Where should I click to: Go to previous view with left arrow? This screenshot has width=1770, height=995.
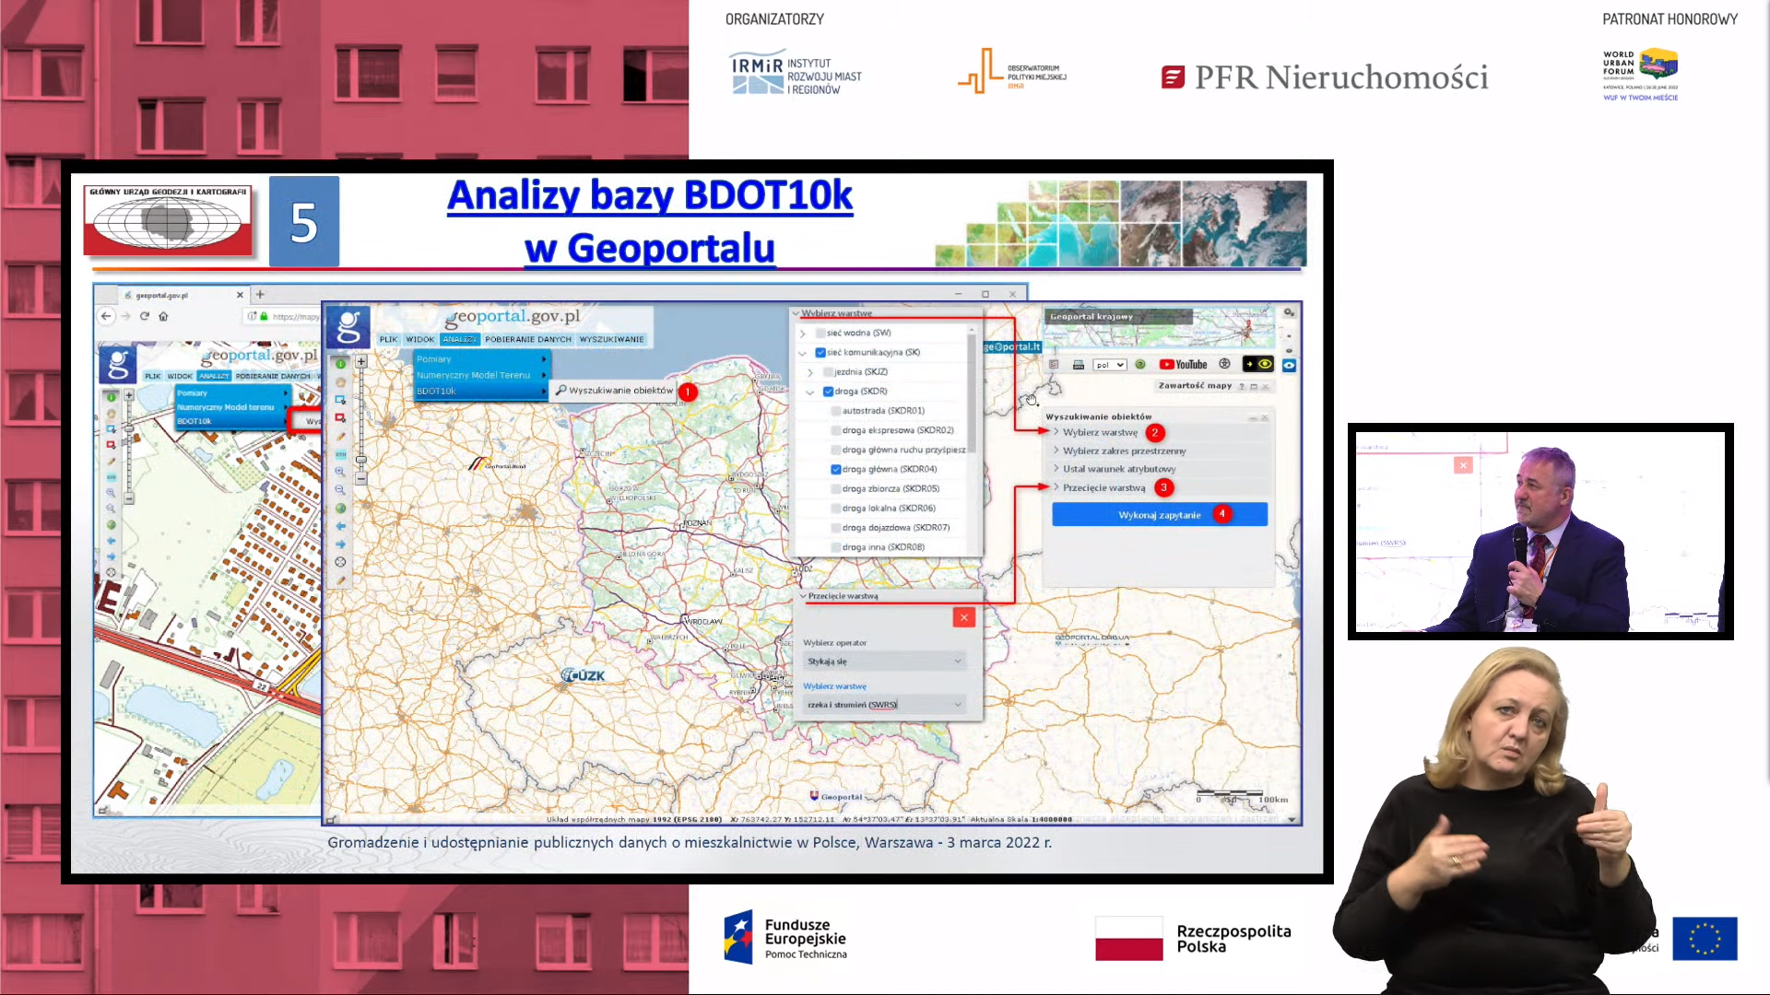tap(340, 526)
